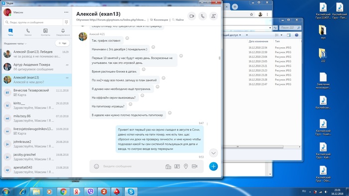The image size is (349, 196).
Task: Open Explorer help question mark icon
Action: (297, 35)
